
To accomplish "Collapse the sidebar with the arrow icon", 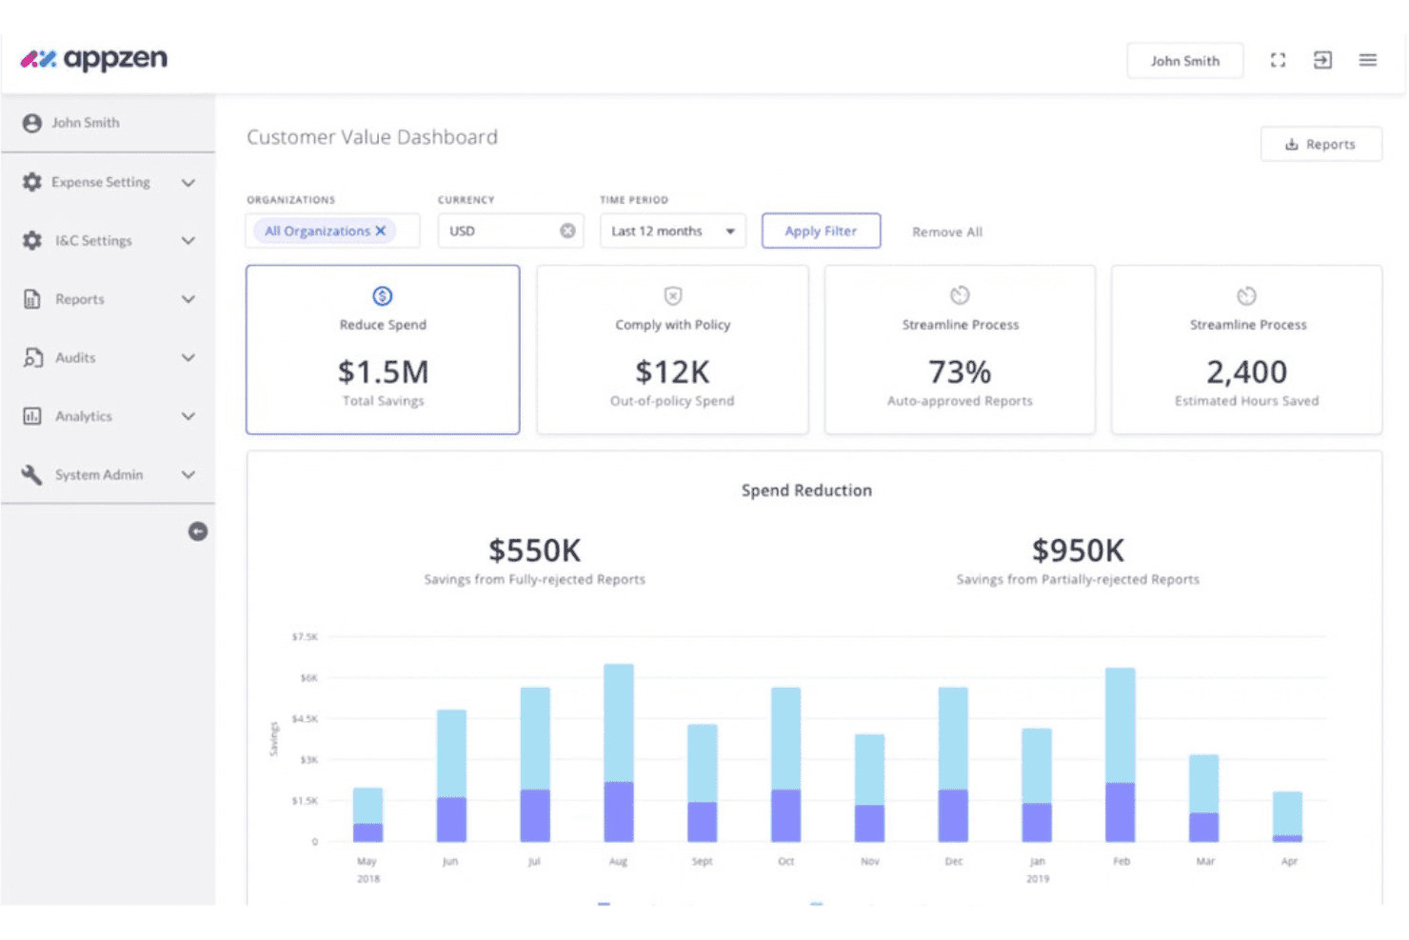I will pos(198,531).
